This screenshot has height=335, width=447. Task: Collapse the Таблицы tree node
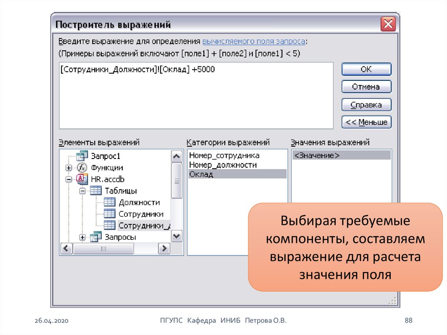coord(82,191)
